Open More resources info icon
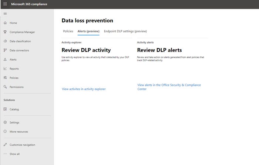Viewport: 259px width, 165px height. [x=5, y=132]
